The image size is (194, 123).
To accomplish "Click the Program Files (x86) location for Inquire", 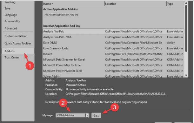I will tap(134, 54).
